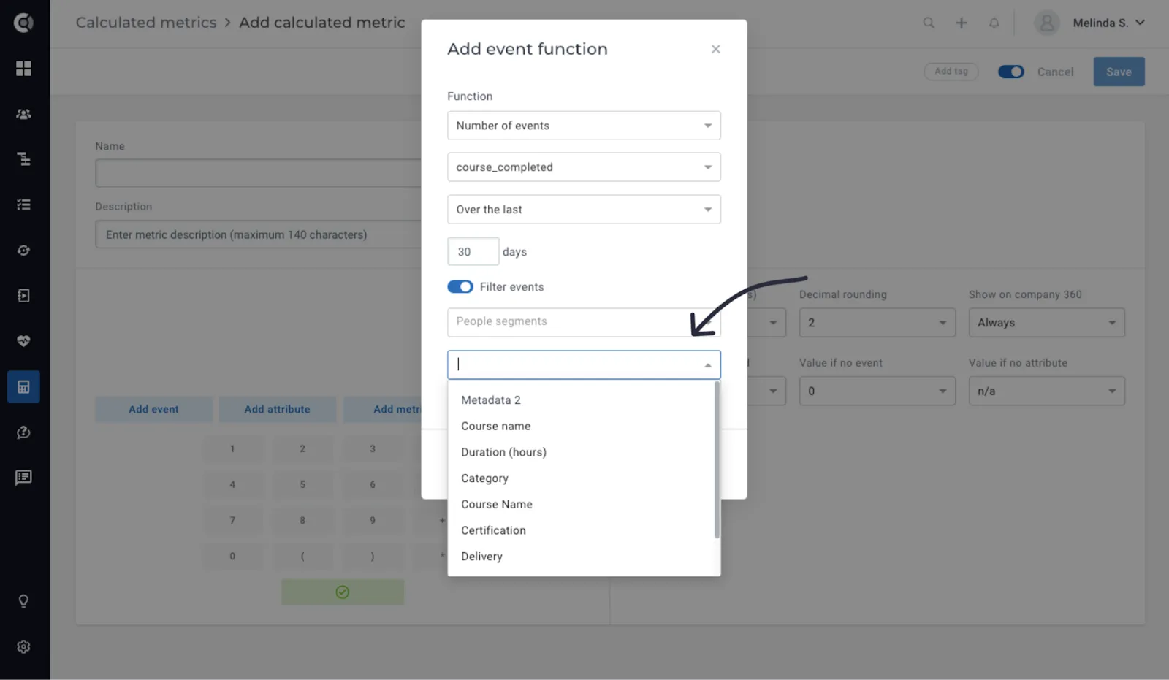Open the calculator metrics icon in sidebar
The image size is (1169, 680).
click(23, 387)
